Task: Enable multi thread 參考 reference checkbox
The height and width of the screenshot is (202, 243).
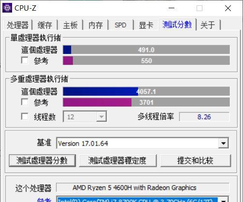Action: click(x=25, y=102)
